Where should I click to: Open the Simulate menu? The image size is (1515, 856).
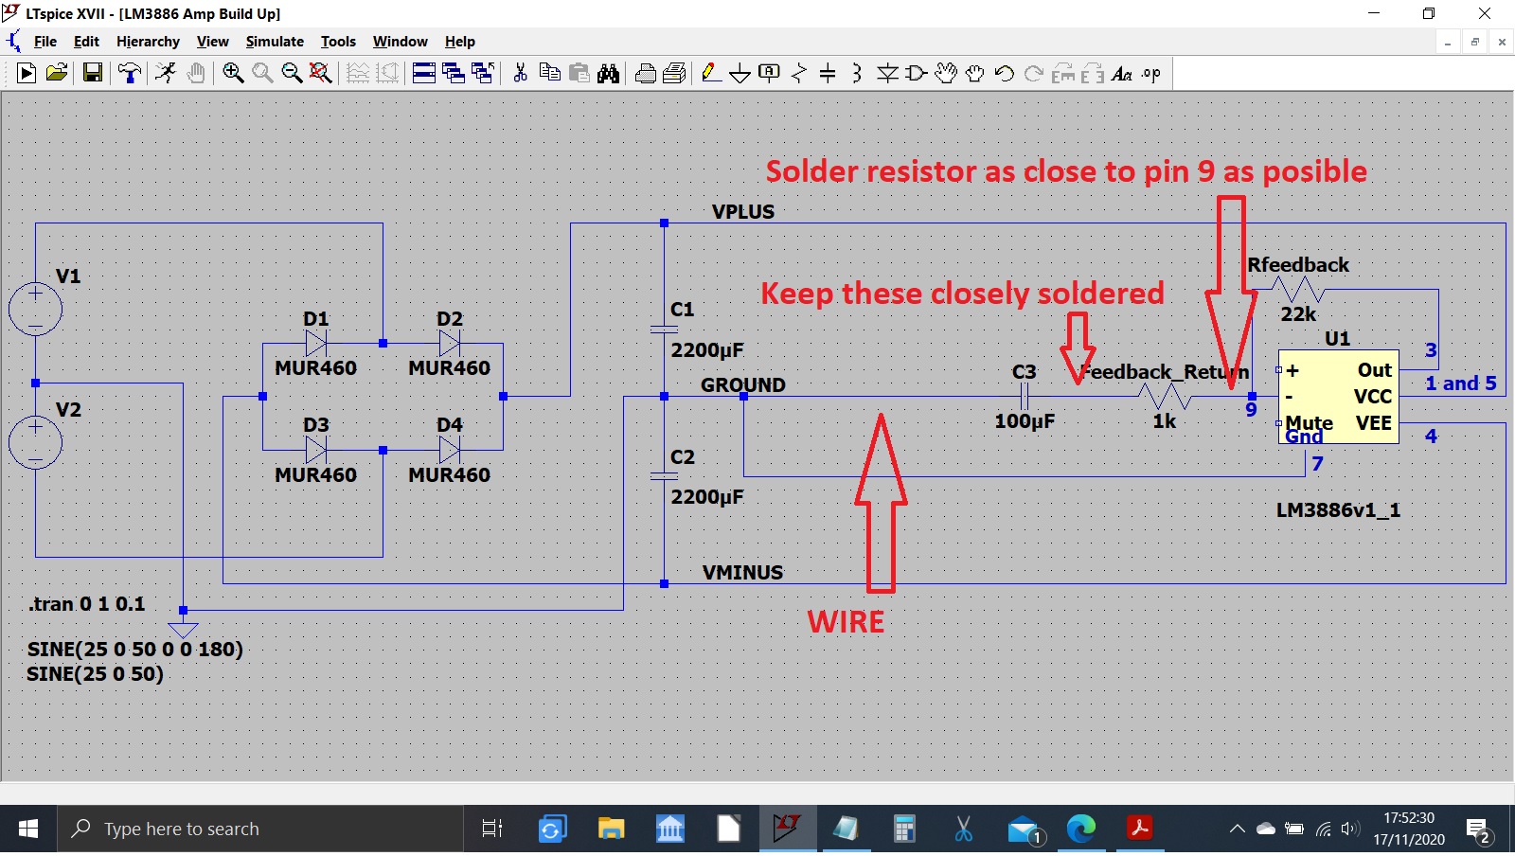click(275, 42)
